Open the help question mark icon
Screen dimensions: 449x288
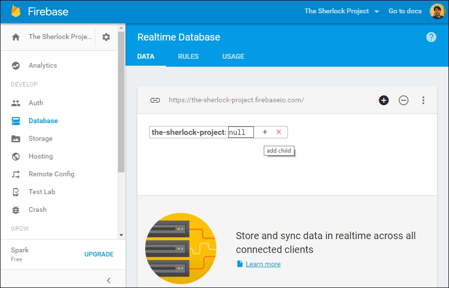click(431, 37)
